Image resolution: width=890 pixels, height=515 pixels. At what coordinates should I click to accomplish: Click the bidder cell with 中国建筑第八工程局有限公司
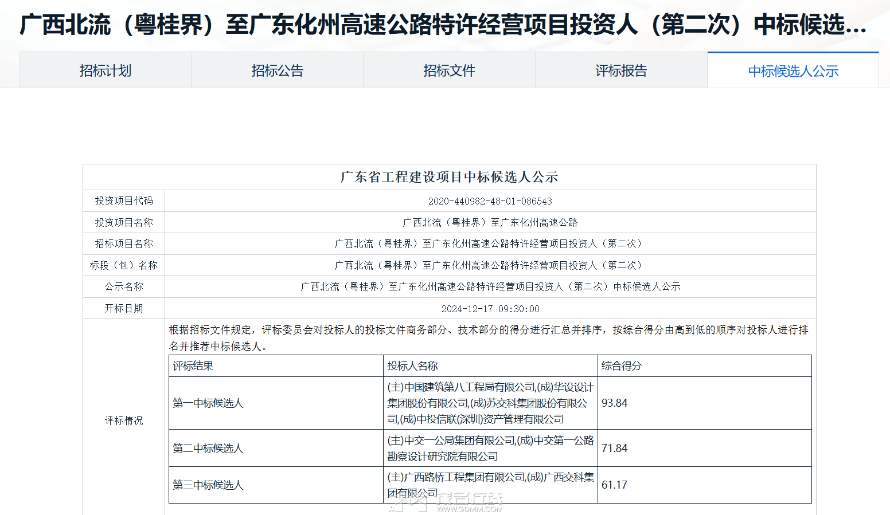pos(490,403)
